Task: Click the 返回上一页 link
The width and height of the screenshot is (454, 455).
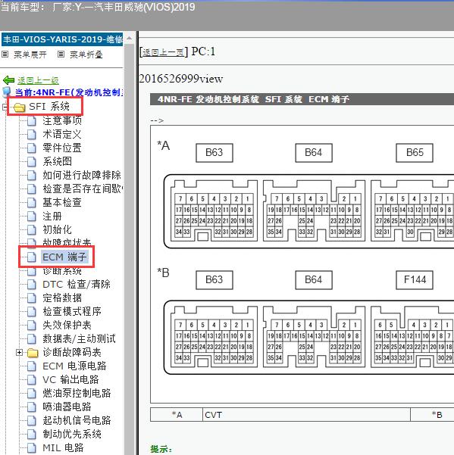Action: [164, 52]
